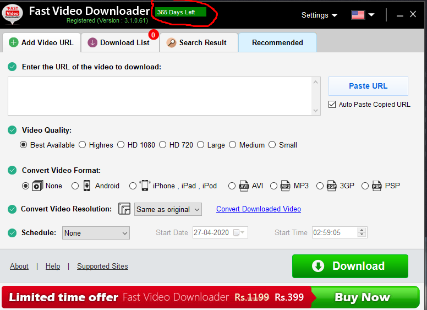427x310 pixels.
Task: Open the About link
Action: (x=19, y=266)
